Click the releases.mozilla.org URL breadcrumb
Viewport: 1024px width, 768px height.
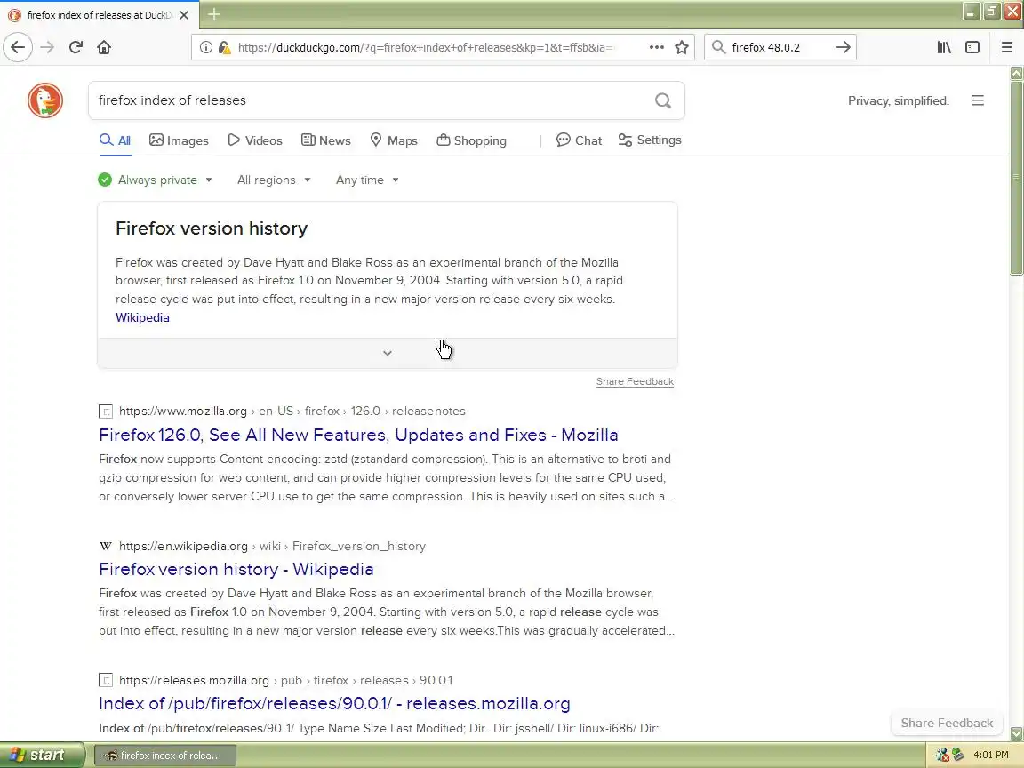[x=285, y=681]
